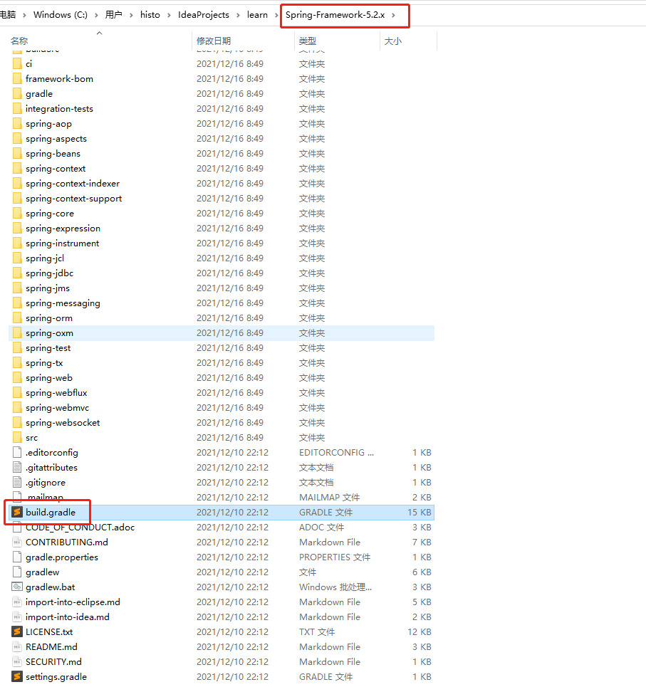The image size is (646, 687).
Task: Sort files by the 名称 column header
Action: 19,41
